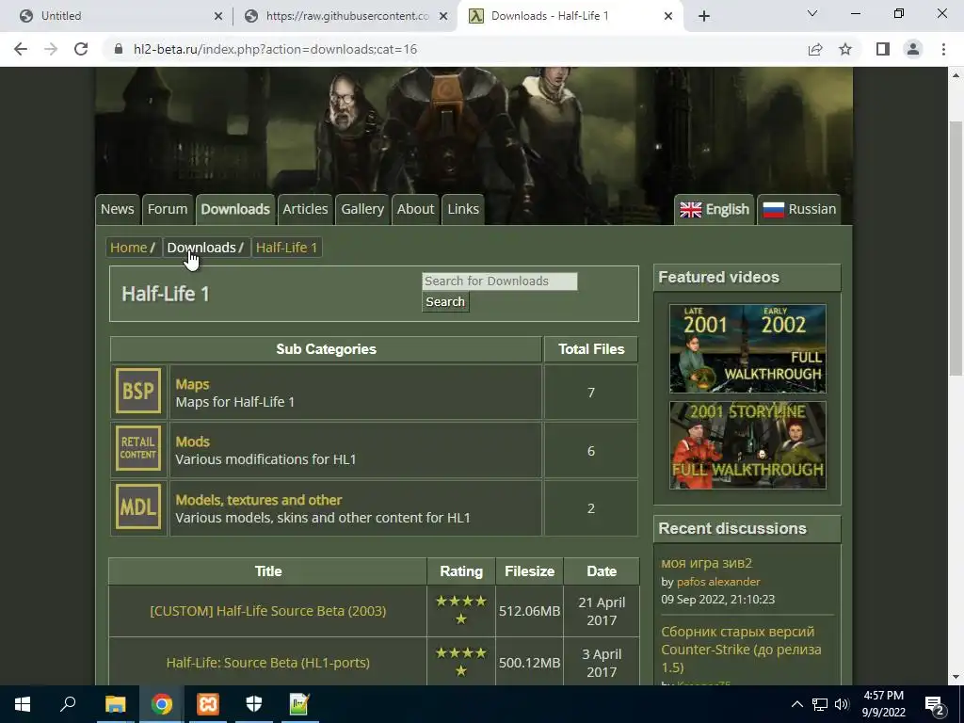Image resolution: width=964 pixels, height=723 pixels.
Task: Click the browser Forward arrow
Action: coord(51,49)
